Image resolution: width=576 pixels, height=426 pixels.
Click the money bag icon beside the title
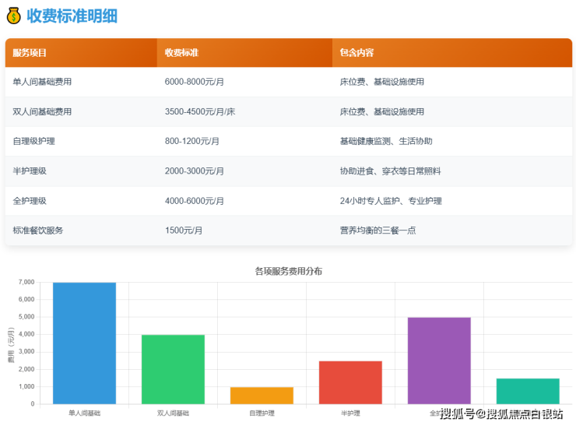coord(13,16)
